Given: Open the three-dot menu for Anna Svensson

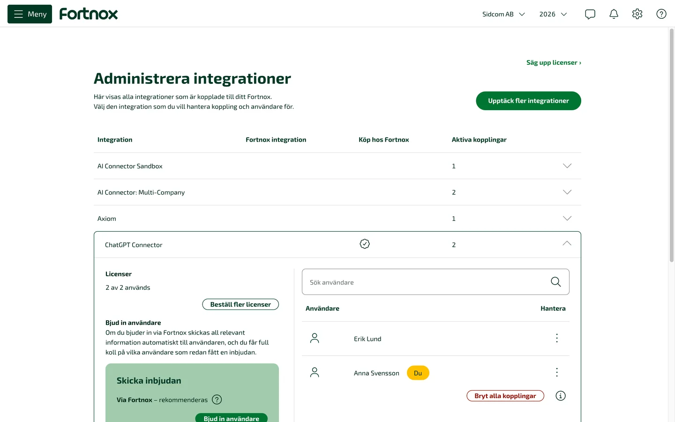Looking at the screenshot, I should [x=557, y=372].
